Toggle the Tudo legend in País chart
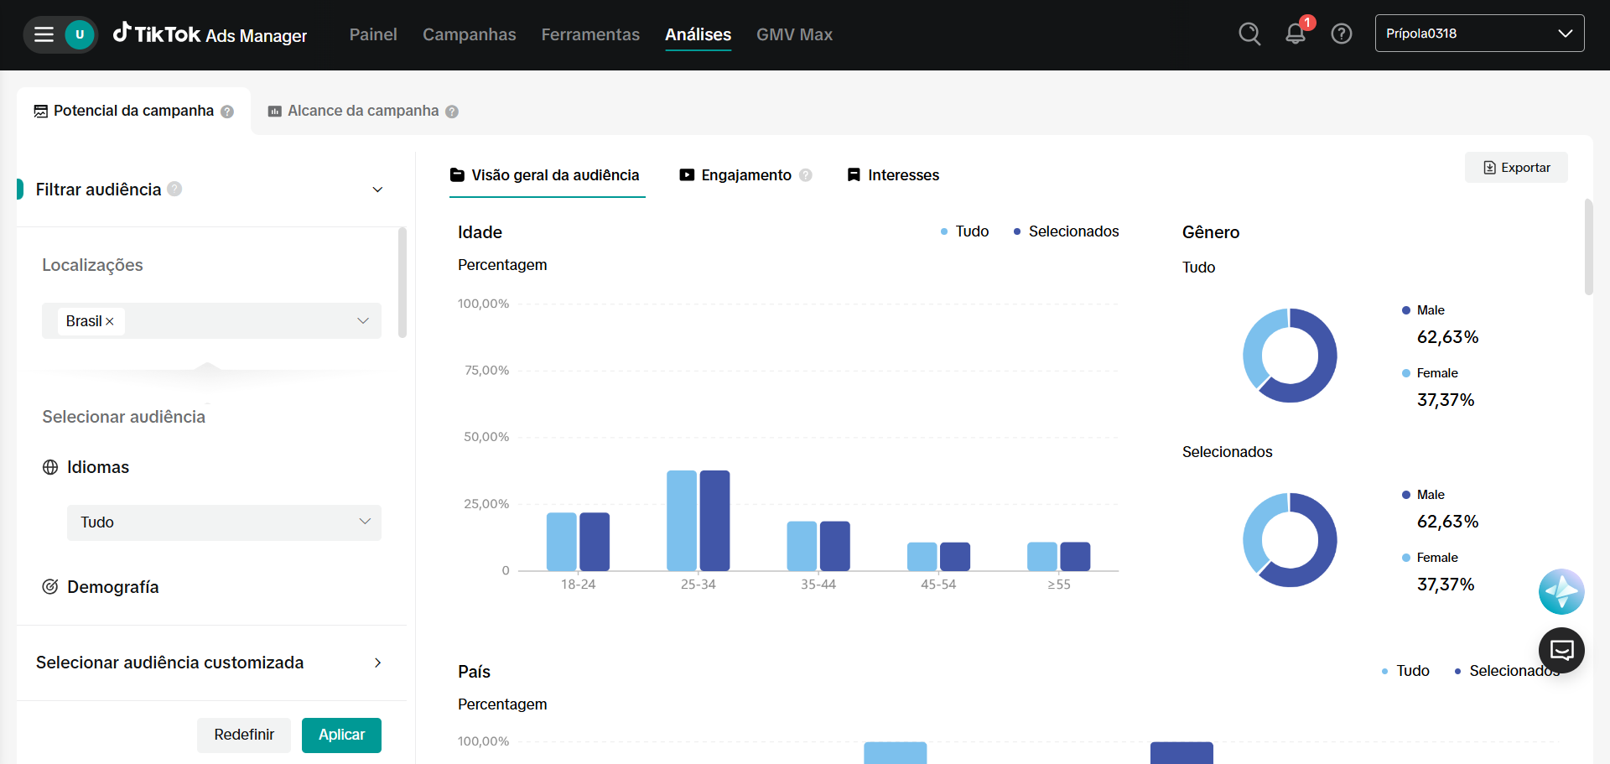Screen dimensions: 1610x764 (x=1405, y=671)
